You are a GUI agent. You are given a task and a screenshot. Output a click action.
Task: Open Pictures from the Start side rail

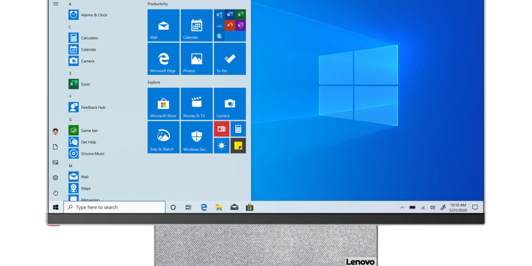(x=56, y=162)
